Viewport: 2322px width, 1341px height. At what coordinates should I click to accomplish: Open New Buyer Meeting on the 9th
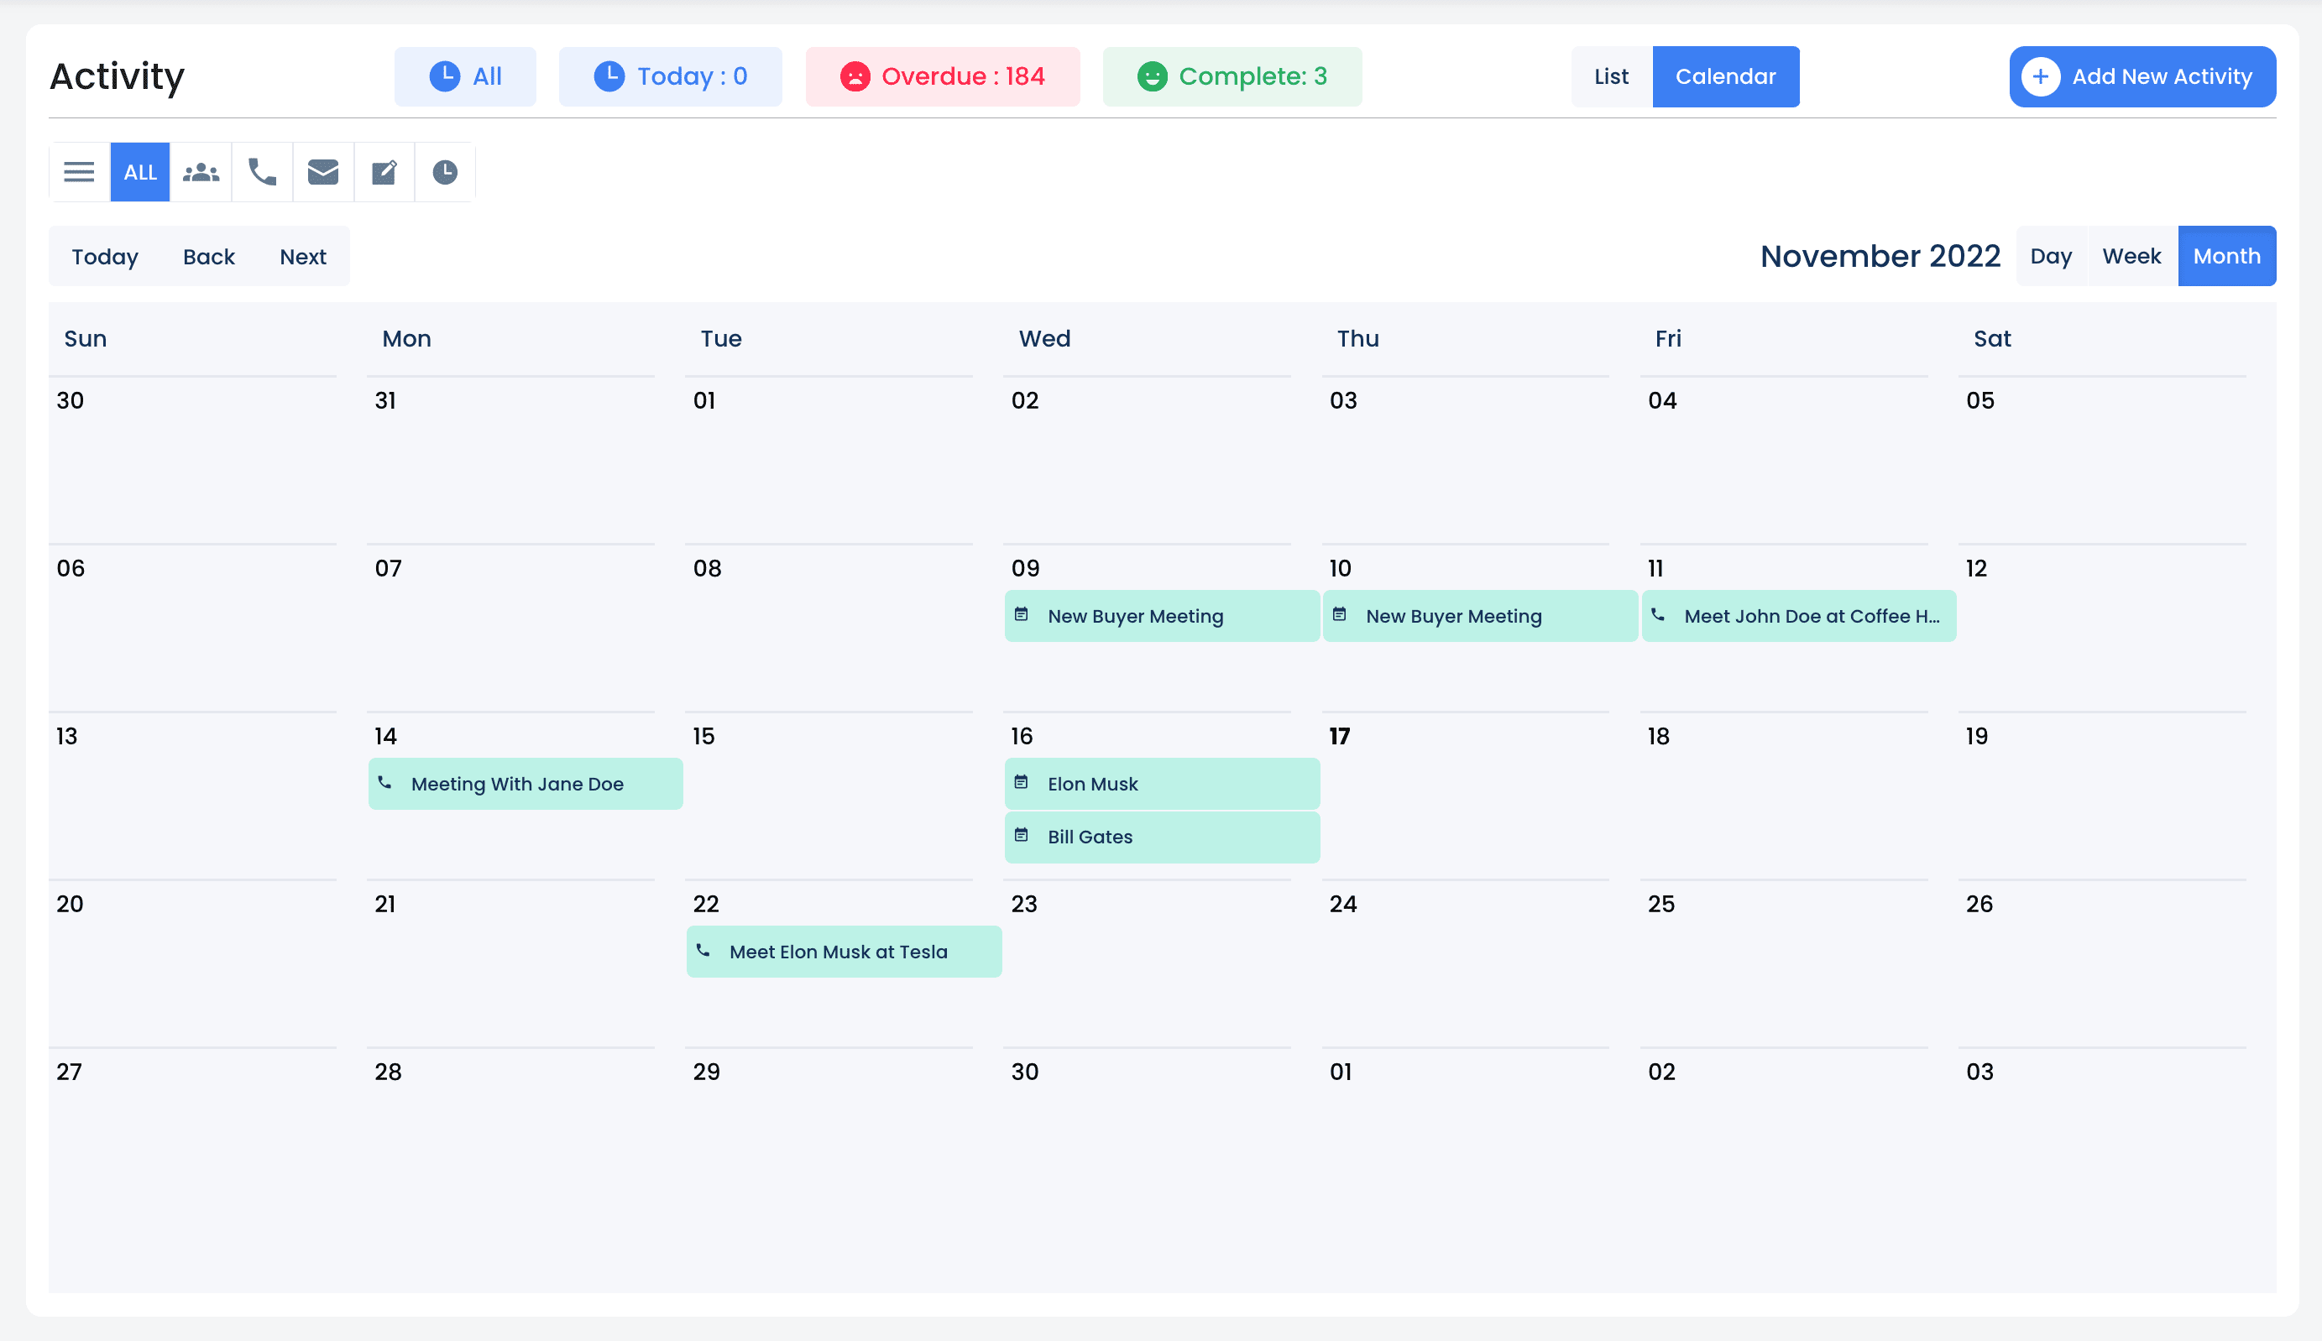(x=1162, y=616)
